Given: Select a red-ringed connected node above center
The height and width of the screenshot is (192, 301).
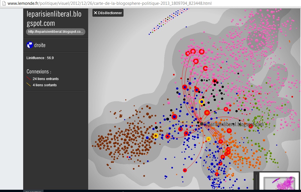Looking at the screenshot, I should click(x=193, y=51).
